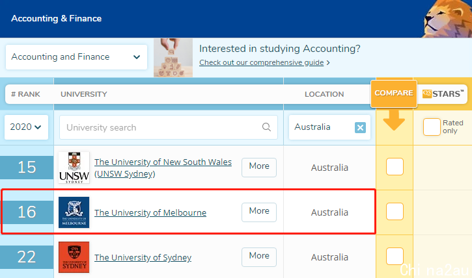Image resolution: width=472 pixels, height=278 pixels.
Task: Click the rank 16 cell
Action: tap(27, 212)
